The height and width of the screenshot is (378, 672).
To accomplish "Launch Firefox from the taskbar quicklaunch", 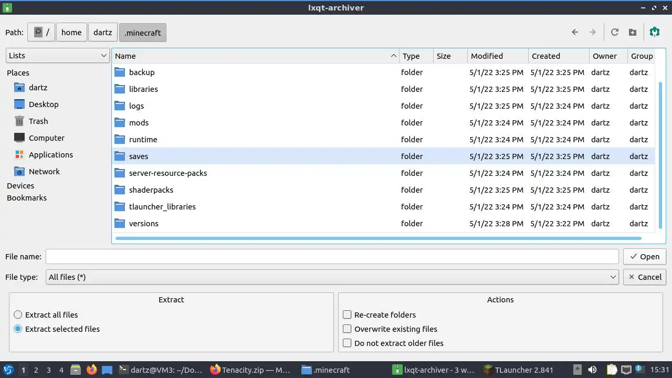I will coord(91,370).
